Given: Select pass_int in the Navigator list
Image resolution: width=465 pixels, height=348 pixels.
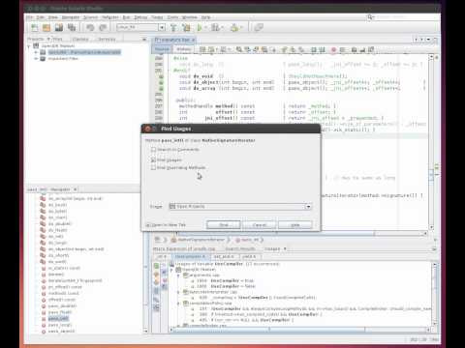Looking at the screenshot, I should (x=58, y=319).
